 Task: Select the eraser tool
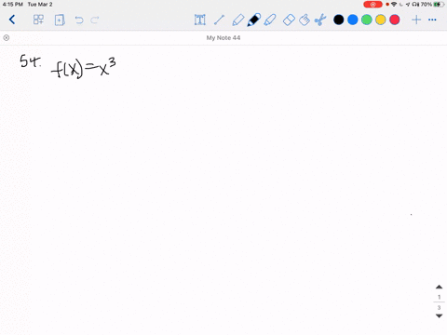[x=289, y=20]
